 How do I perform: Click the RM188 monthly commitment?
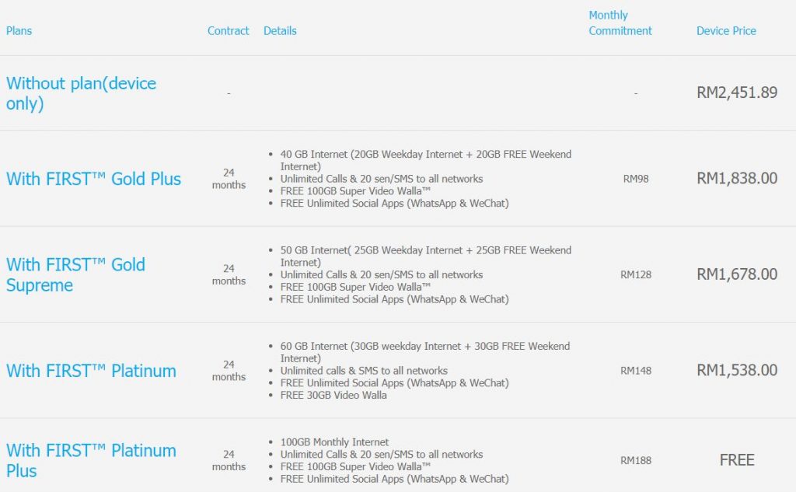[636, 460]
